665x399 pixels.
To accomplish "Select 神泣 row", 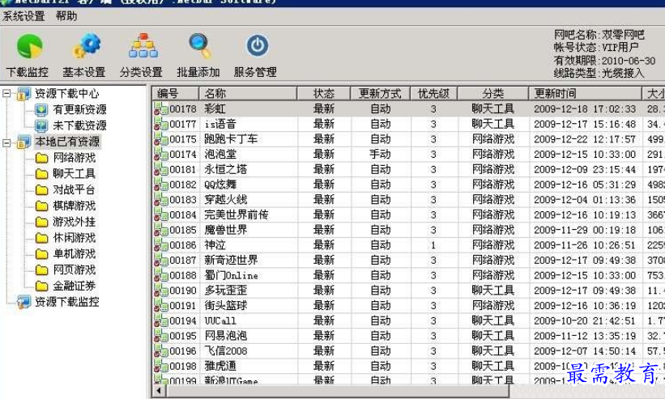I will (x=409, y=245).
